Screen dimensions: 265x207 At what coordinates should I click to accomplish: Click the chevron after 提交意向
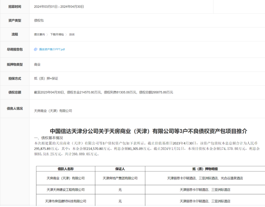[47, 34]
